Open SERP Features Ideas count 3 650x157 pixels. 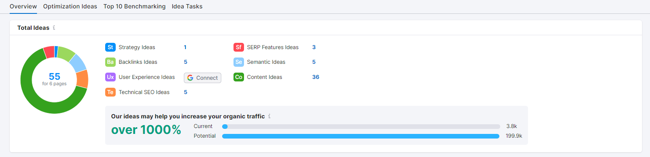coord(314,47)
